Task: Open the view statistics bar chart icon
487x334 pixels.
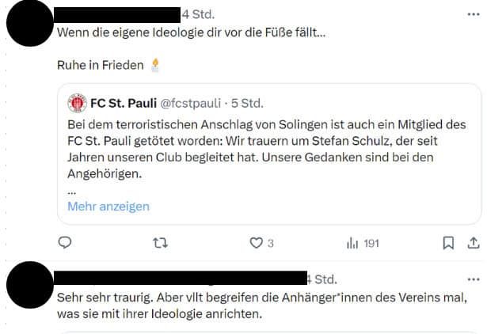Action: 352,243
